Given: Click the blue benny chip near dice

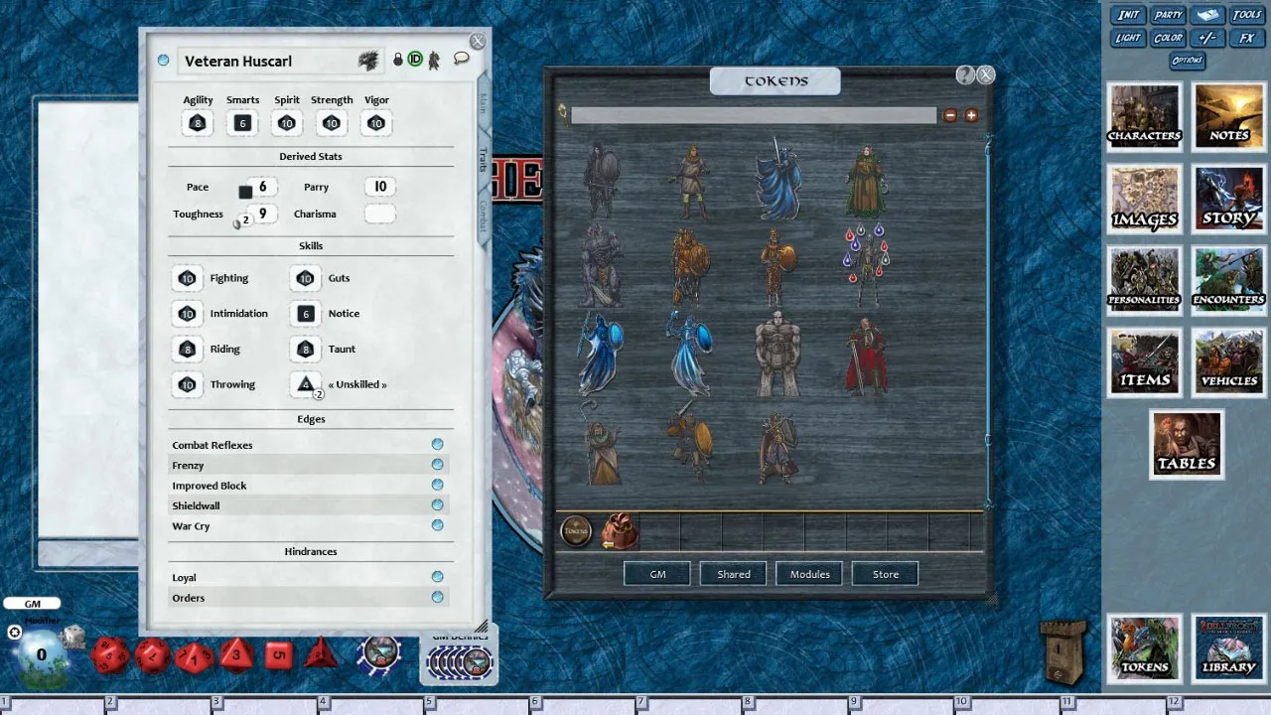Looking at the screenshot, I should tap(380, 653).
